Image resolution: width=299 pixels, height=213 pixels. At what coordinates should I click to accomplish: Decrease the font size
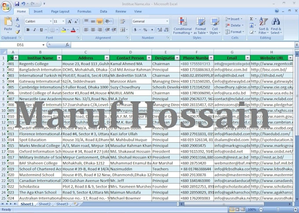pyautogui.click(x=76, y=22)
